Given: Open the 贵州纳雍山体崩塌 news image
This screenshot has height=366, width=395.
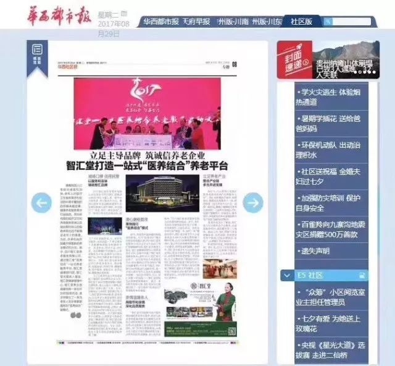Looking at the screenshot, I should point(346,60).
